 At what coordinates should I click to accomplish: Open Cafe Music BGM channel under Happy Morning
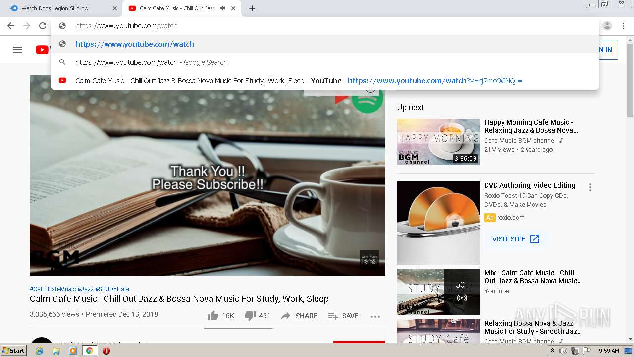point(520,141)
